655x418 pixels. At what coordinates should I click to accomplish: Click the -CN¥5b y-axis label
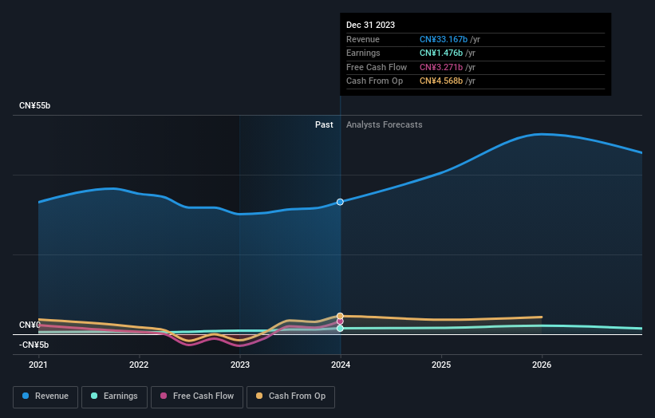pyautogui.click(x=34, y=345)
